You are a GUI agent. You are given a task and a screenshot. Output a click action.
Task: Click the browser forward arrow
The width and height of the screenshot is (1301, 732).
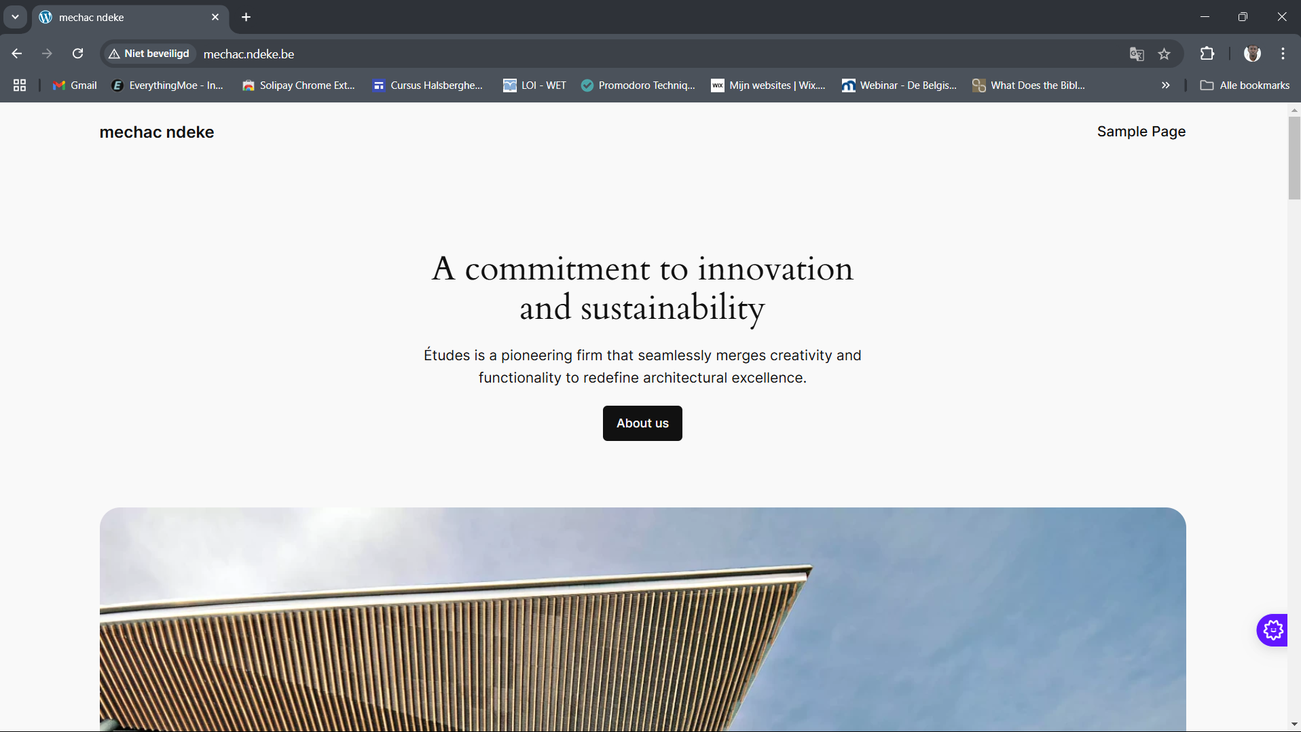pyautogui.click(x=47, y=54)
